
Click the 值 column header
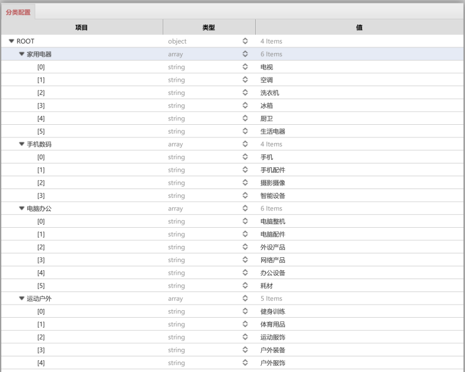360,27
